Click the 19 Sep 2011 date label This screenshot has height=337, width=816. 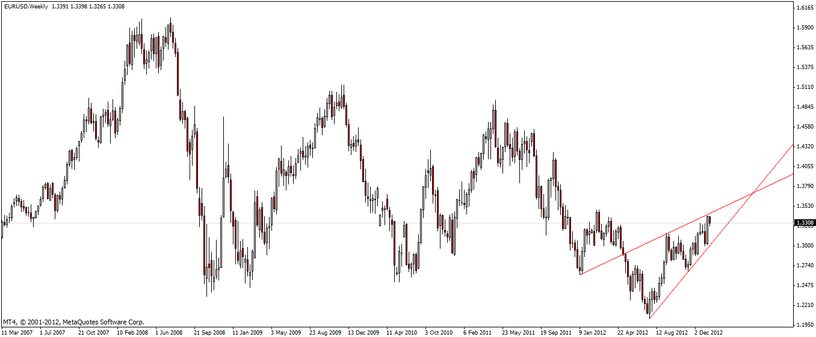[x=557, y=332]
